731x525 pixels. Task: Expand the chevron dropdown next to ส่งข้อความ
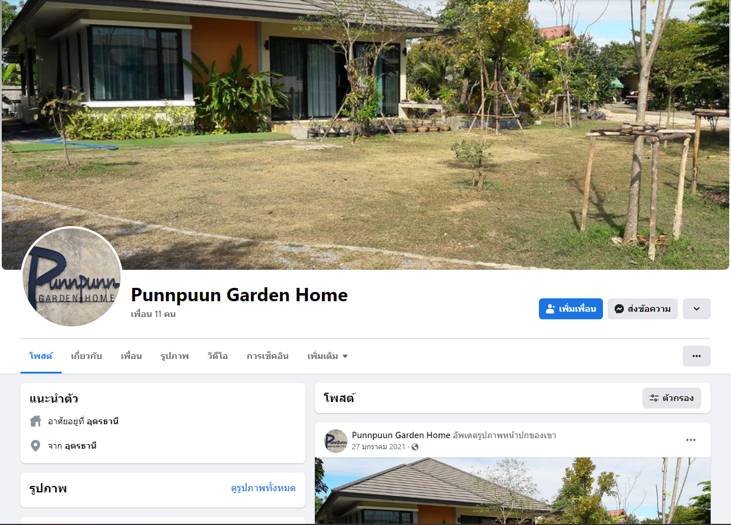(696, 309)
